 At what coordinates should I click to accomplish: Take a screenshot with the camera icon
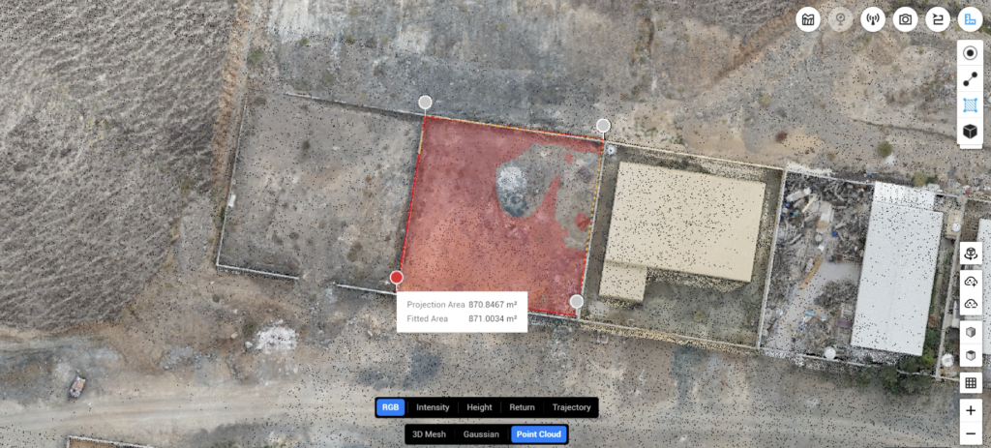(x=905, y=19)
